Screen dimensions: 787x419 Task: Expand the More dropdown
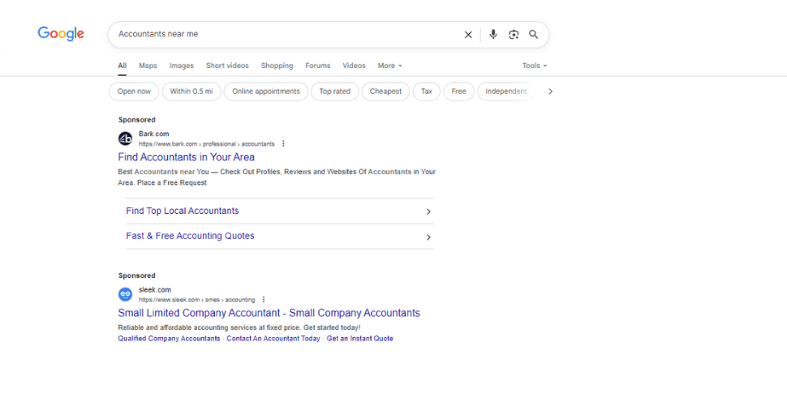tap(390, 66)
